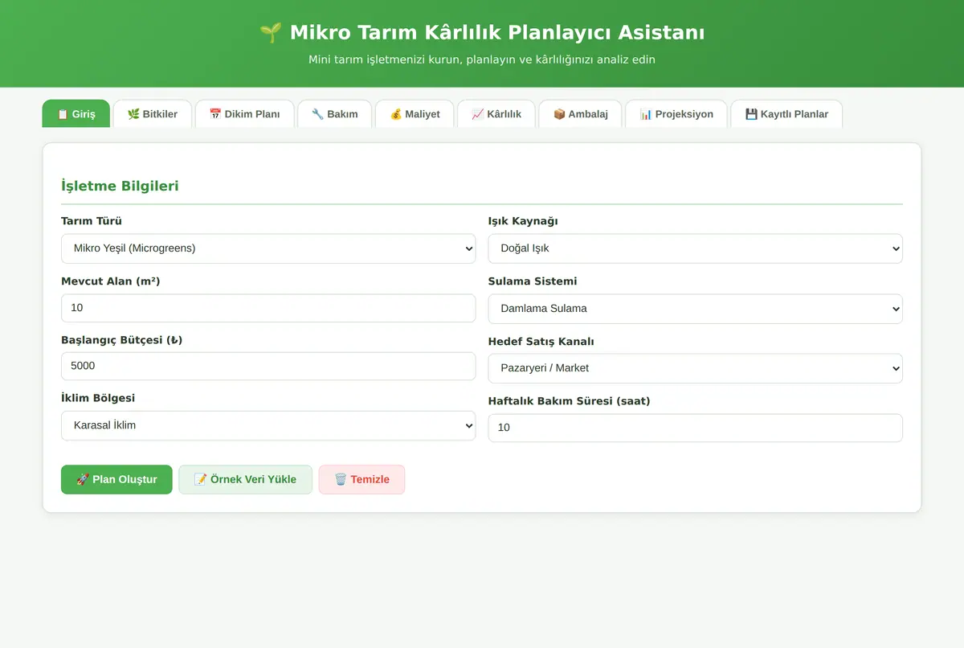Open the Kayıtlı Planlar tab
The width and height of the screenshot is (964, 648).
pos(786,113)
